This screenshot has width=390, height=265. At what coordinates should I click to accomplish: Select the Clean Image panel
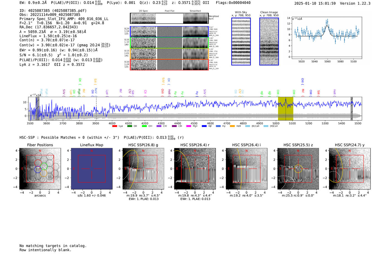pyautogui.click(x=269, y=41)
